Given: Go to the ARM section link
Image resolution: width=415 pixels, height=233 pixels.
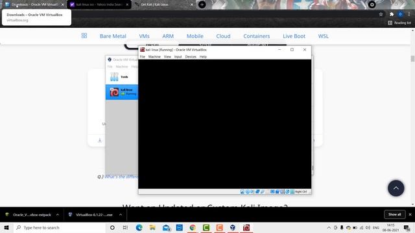Looking at the screenshot, I should point(168,36).
